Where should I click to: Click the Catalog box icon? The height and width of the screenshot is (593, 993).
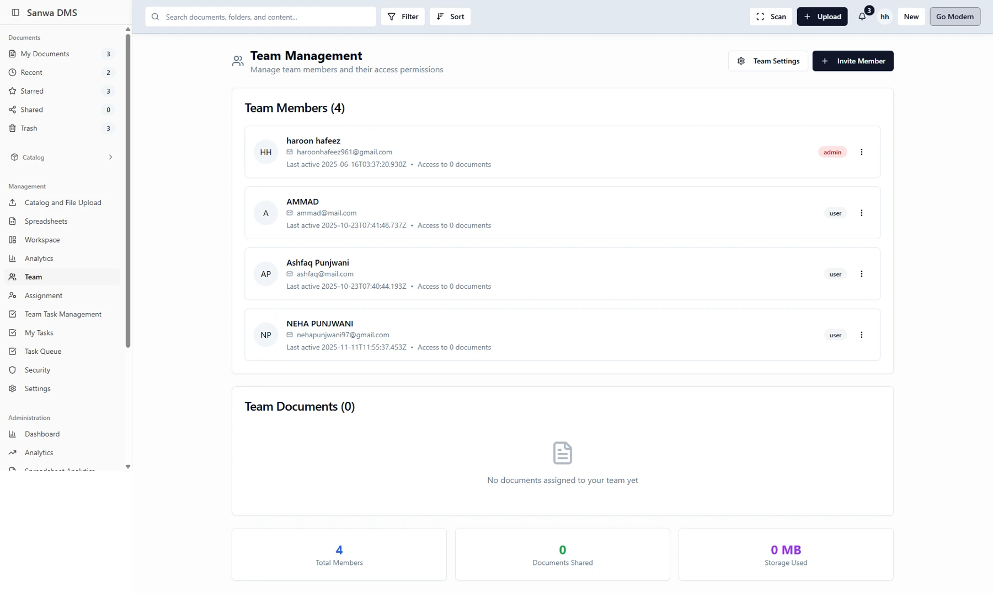pyautogui.click(x=14, y=157)
